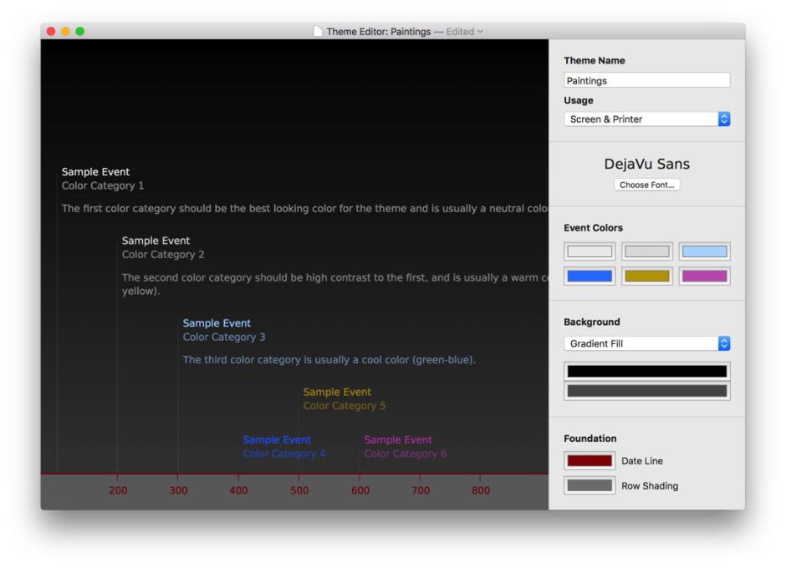Image resolution: width=786 pixels, height=568 pixels.
Task: Click the dark gray gradient bottom swatch
Action: pyautogui.click(x=646, y=391)
